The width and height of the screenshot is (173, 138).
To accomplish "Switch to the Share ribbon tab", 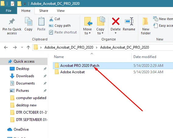I will click(x=44, y=11).
